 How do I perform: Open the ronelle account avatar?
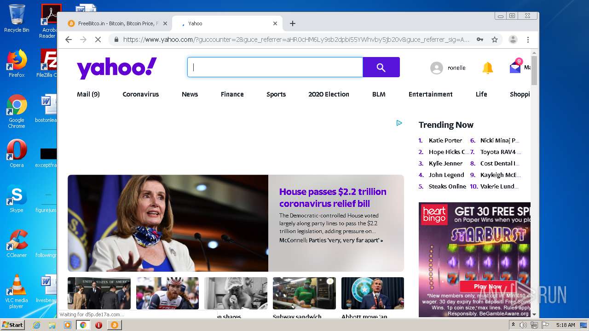click(436, 68)
